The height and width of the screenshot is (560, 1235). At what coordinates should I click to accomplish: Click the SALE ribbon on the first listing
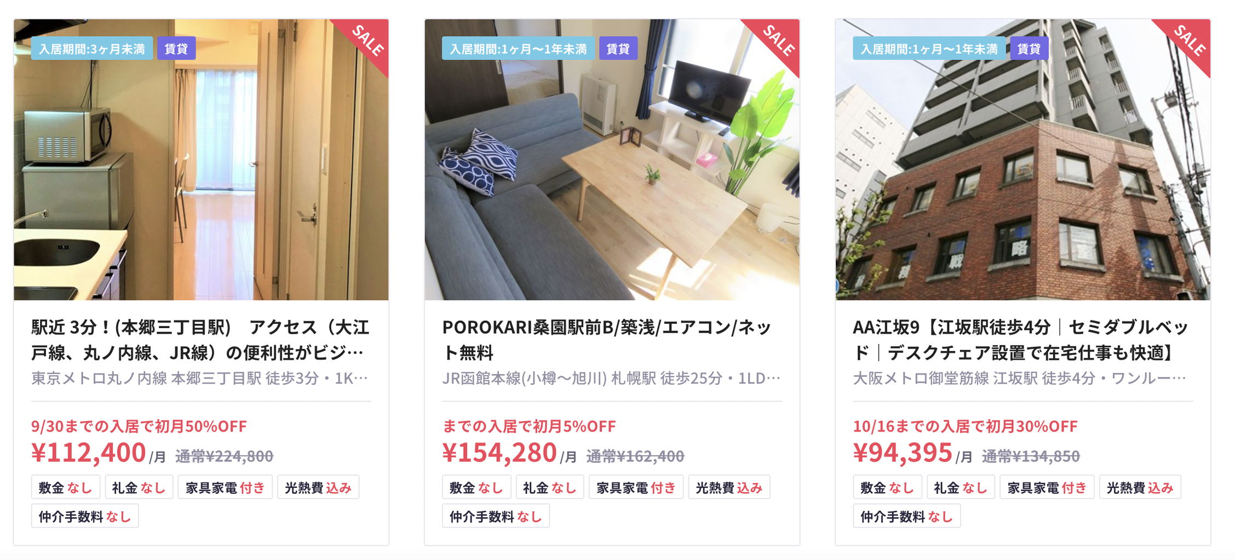[x=365, y=42]
